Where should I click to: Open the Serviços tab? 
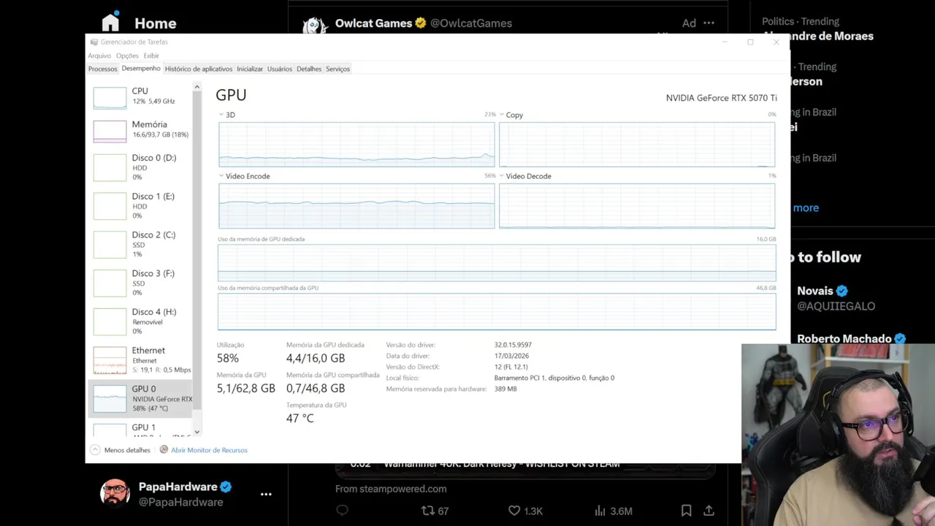[337, 69]
